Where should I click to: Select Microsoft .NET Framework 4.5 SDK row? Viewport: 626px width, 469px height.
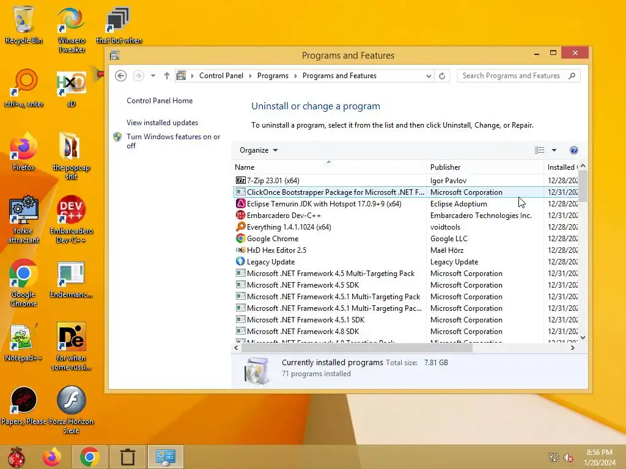click(x=405, y=285)
